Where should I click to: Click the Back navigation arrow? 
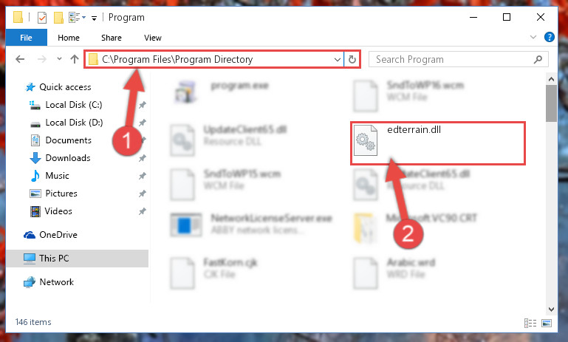(x=20, y=59)
